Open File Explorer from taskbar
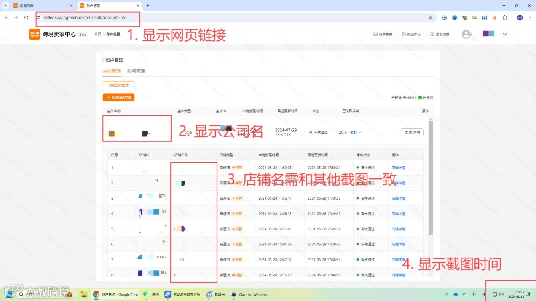536x301 pixels. click(x=83, y=294)
